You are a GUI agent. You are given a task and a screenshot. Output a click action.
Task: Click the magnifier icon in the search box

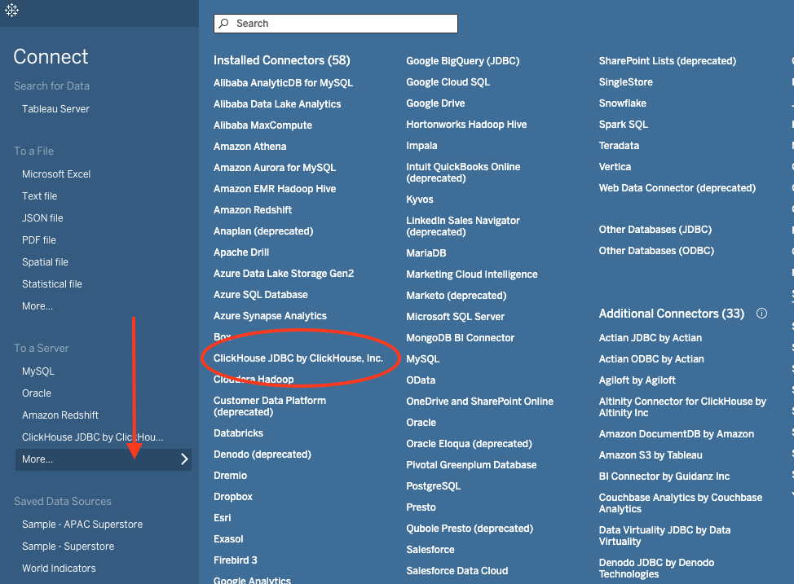pyautogui.click(x=224, y=24)
